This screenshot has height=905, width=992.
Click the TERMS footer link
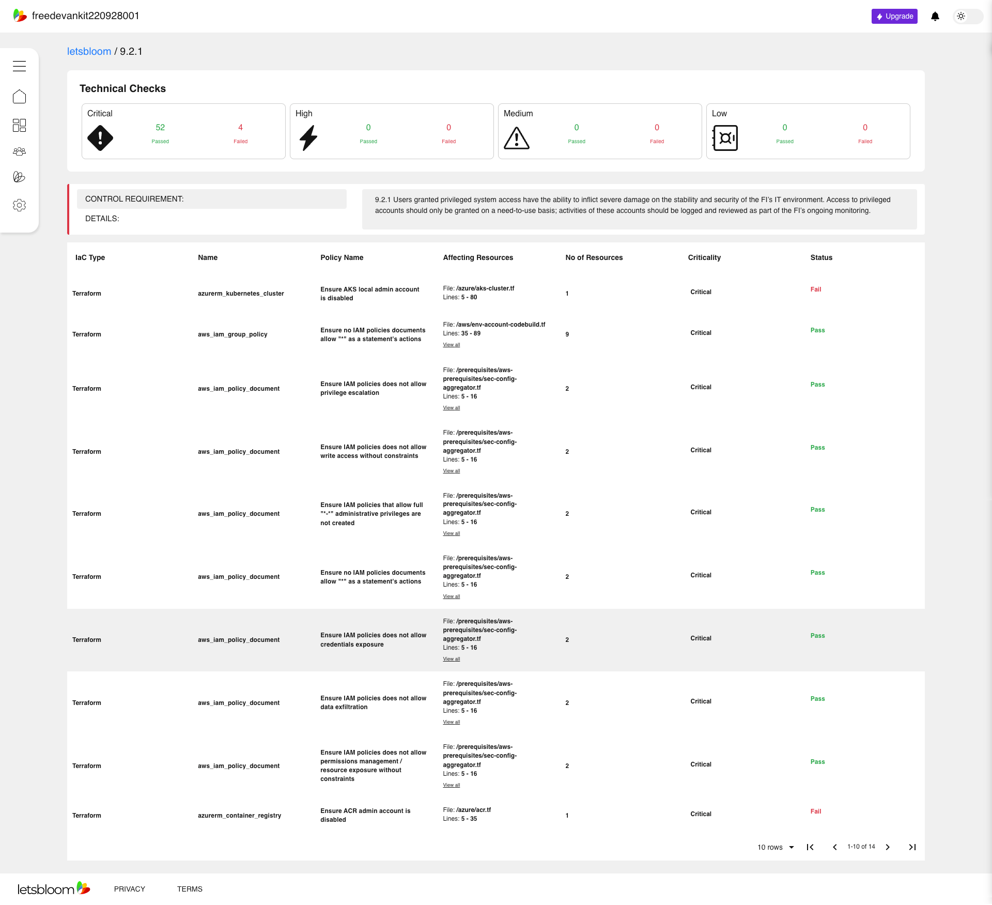190,889
